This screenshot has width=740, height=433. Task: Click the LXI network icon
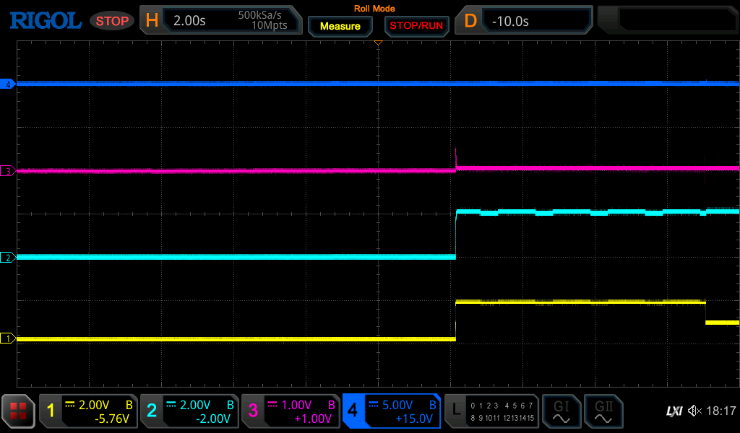pos(674,411)
